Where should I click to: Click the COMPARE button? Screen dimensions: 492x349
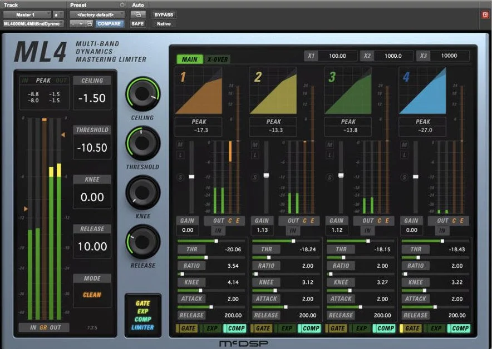point(109,24)
